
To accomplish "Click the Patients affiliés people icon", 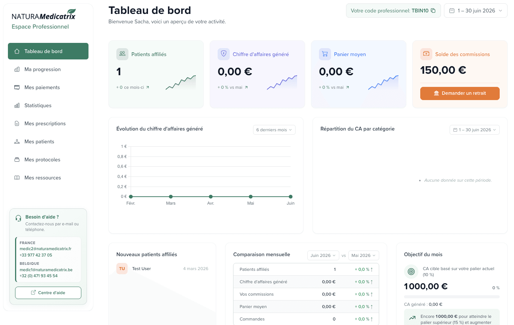I will pyautogui.click(x=122, y=54).
